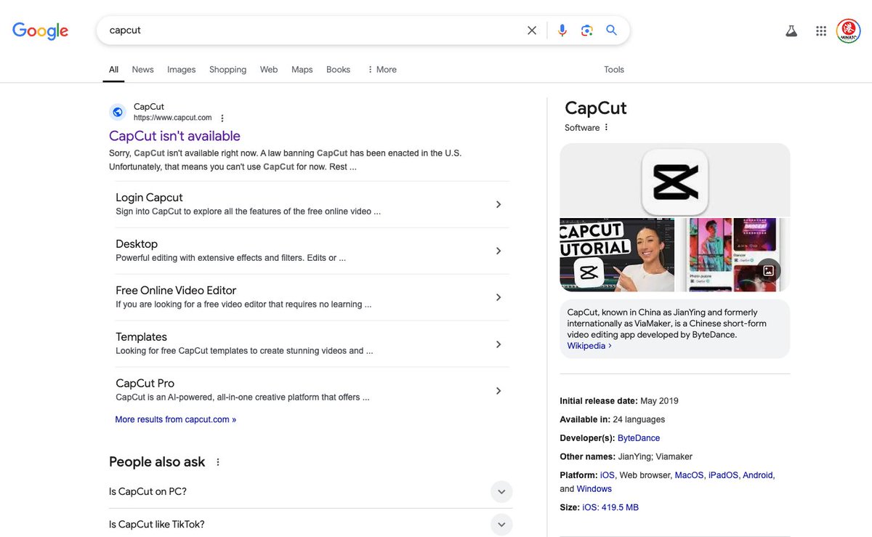Click the CapCut site globe favicon
The height and width of the screenshot is (537, 872).
pos(118,112)
